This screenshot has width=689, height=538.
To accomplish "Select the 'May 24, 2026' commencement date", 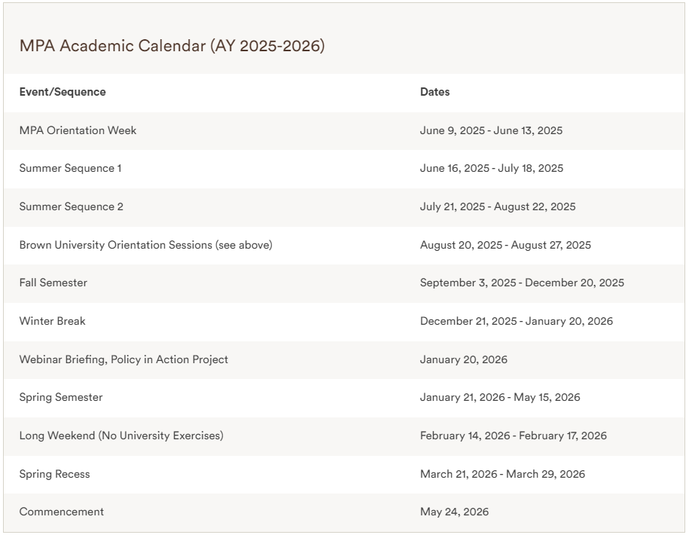I will [454, 512].
